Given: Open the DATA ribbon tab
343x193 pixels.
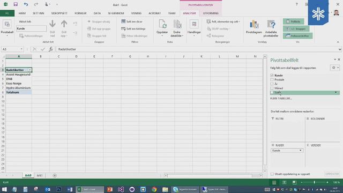Looking at the screenshot, I should point(97,13).
